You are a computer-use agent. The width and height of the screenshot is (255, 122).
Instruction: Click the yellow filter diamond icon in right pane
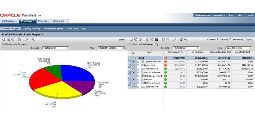point(130,44)
